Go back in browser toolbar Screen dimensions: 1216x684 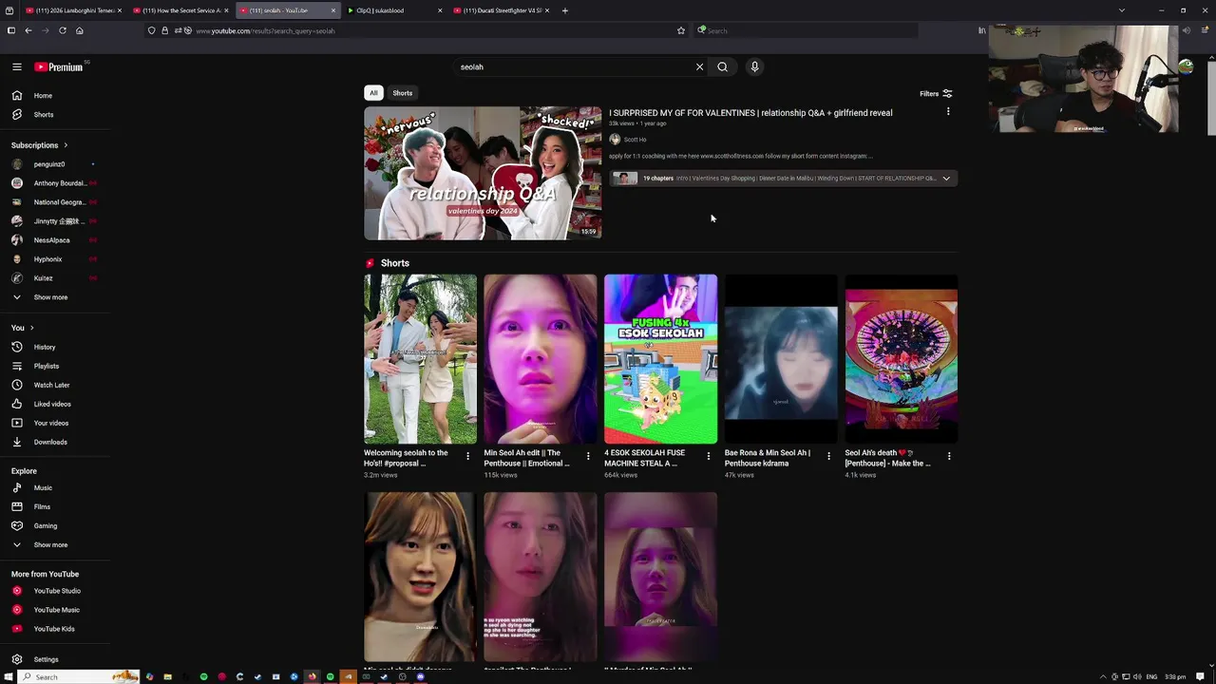[28, 30]
